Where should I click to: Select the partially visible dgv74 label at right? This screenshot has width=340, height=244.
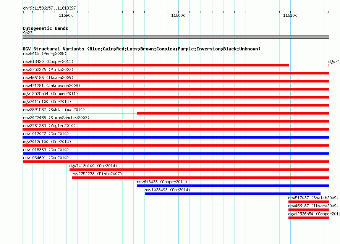(x=334, y=61)
